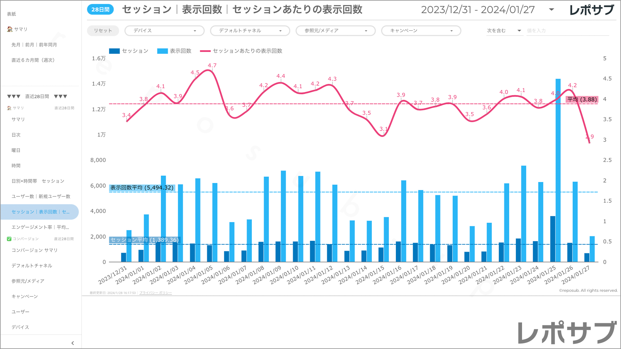Click the tall 2024/01/25 表示回数 bar
Image resolution: width=621 pixels, height=349 pixels.
pyautogui.click(x=558, y=162)
